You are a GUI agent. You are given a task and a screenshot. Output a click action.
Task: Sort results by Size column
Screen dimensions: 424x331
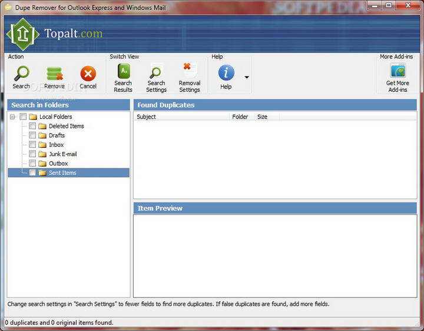point(267,117)
